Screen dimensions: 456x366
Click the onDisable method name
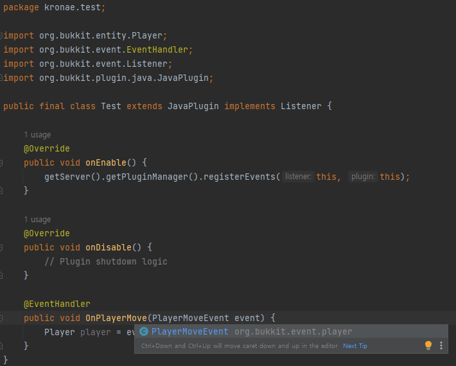(x=109, y=247)
